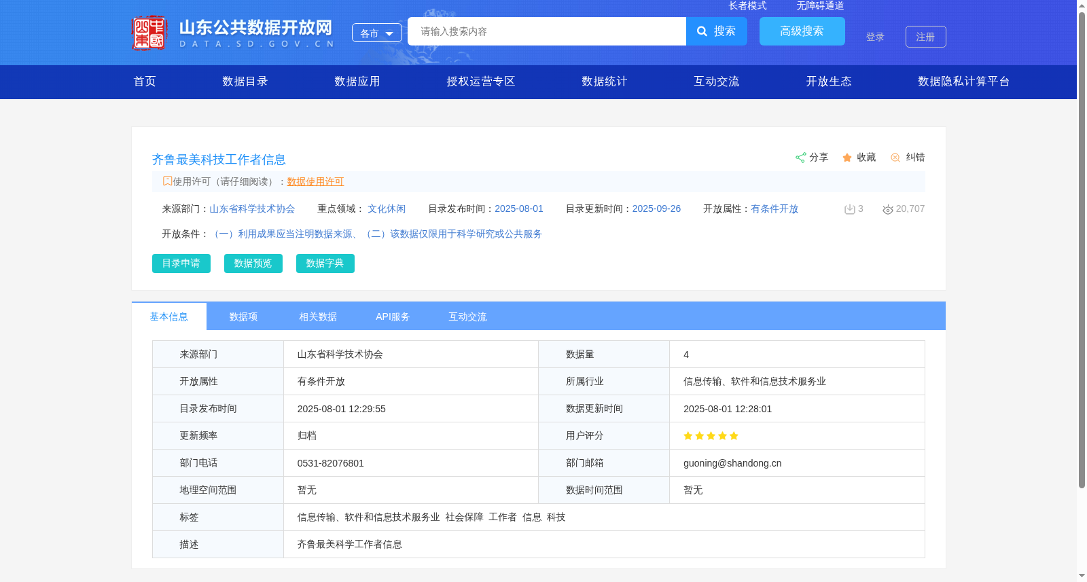Click the download count icon showing 3
Viewport: 1087px width, 582px height.
849,209
